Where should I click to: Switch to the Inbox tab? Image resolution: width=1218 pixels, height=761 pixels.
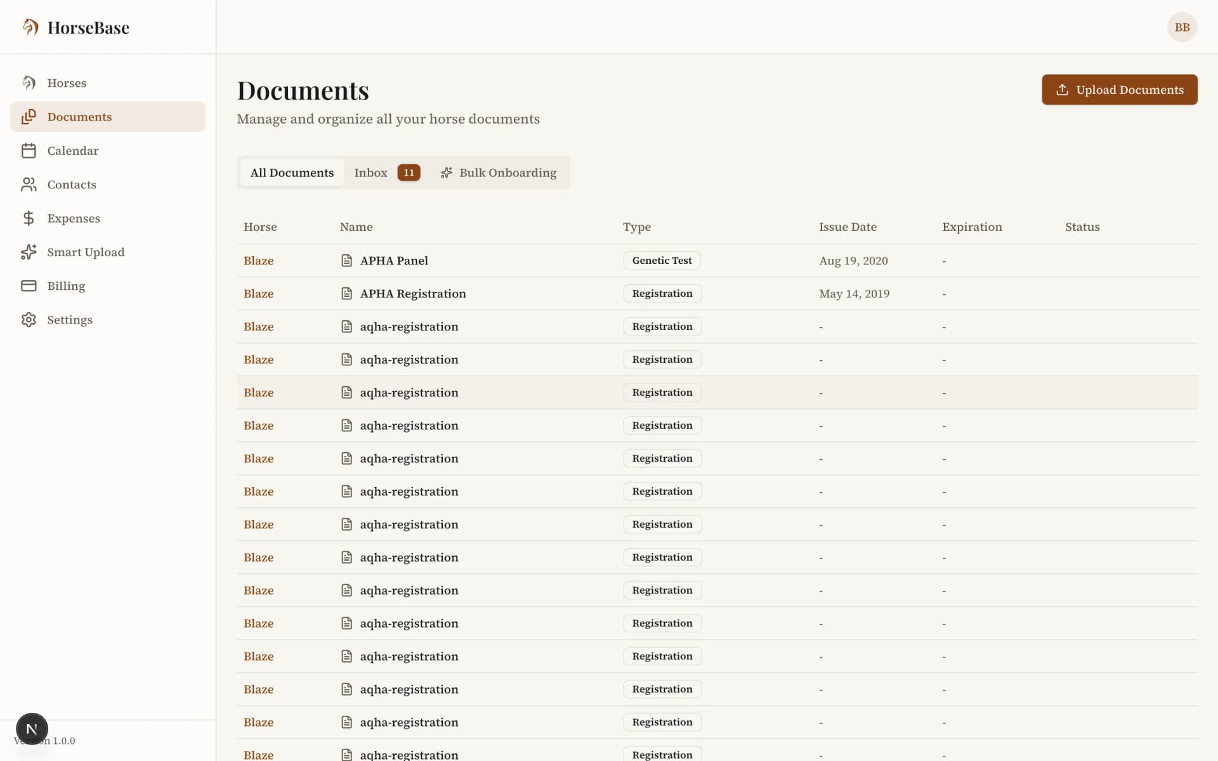[x=370, y=172]
